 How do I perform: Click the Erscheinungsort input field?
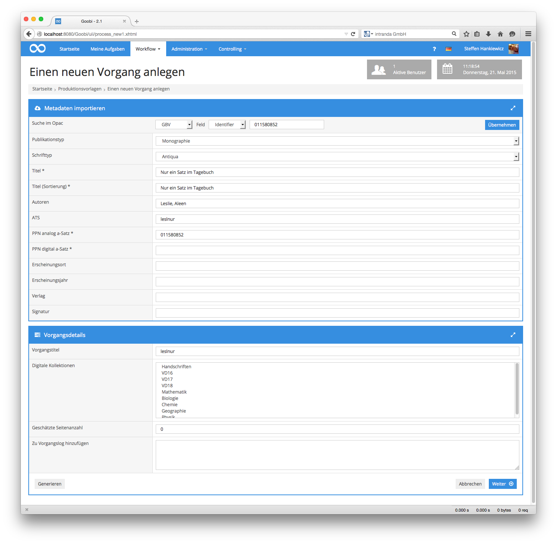pyautogui.click(x=337, y=266)
